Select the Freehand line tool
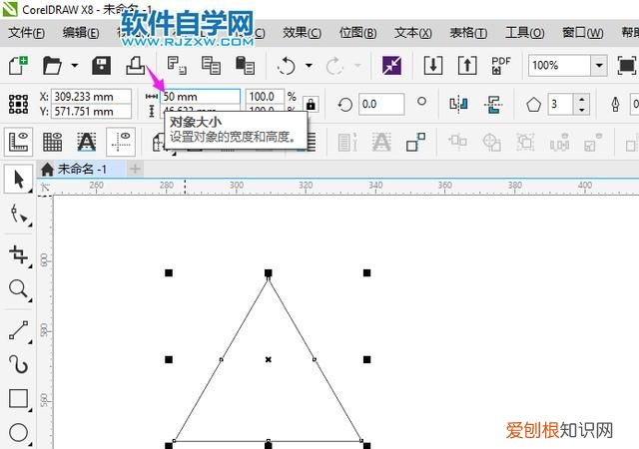The width and height of the screenshot is (639, 449). click(18, 330)
